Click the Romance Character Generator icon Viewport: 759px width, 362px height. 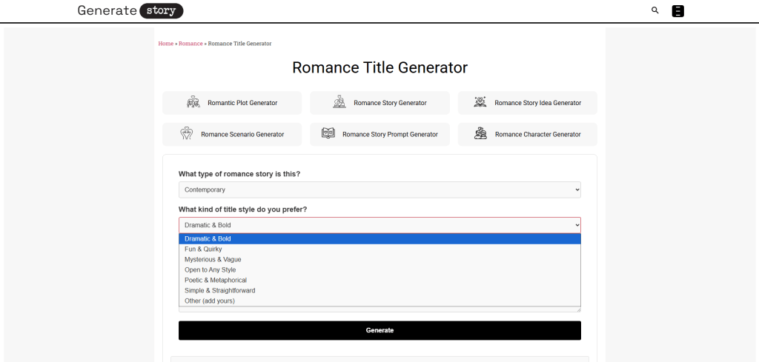[481, 134]
